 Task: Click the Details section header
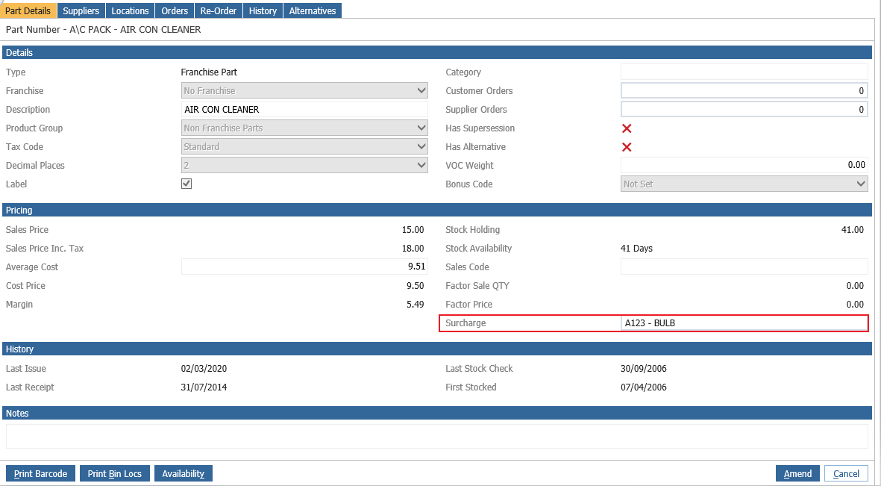(436, 52)
